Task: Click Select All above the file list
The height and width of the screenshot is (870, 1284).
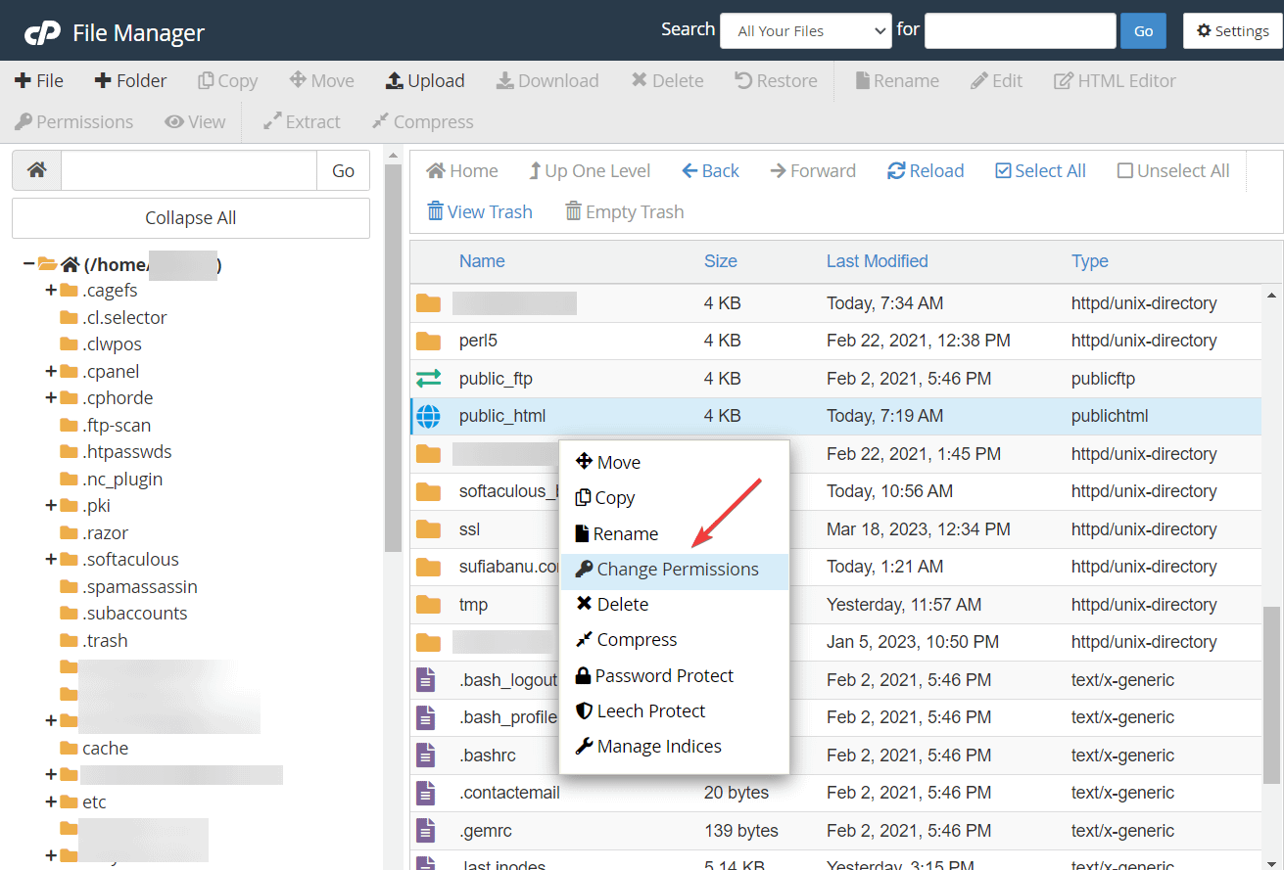Action: point(1039,170)
